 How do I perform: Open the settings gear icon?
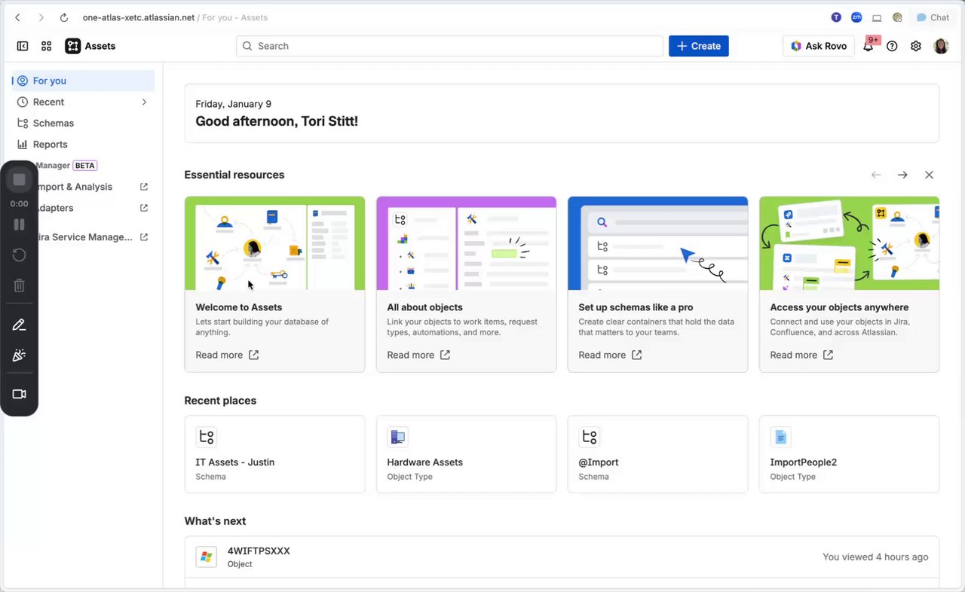916,46
